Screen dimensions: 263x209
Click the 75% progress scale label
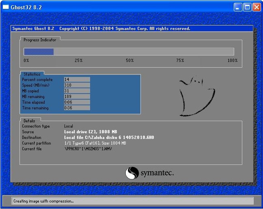tap(180, 60)
